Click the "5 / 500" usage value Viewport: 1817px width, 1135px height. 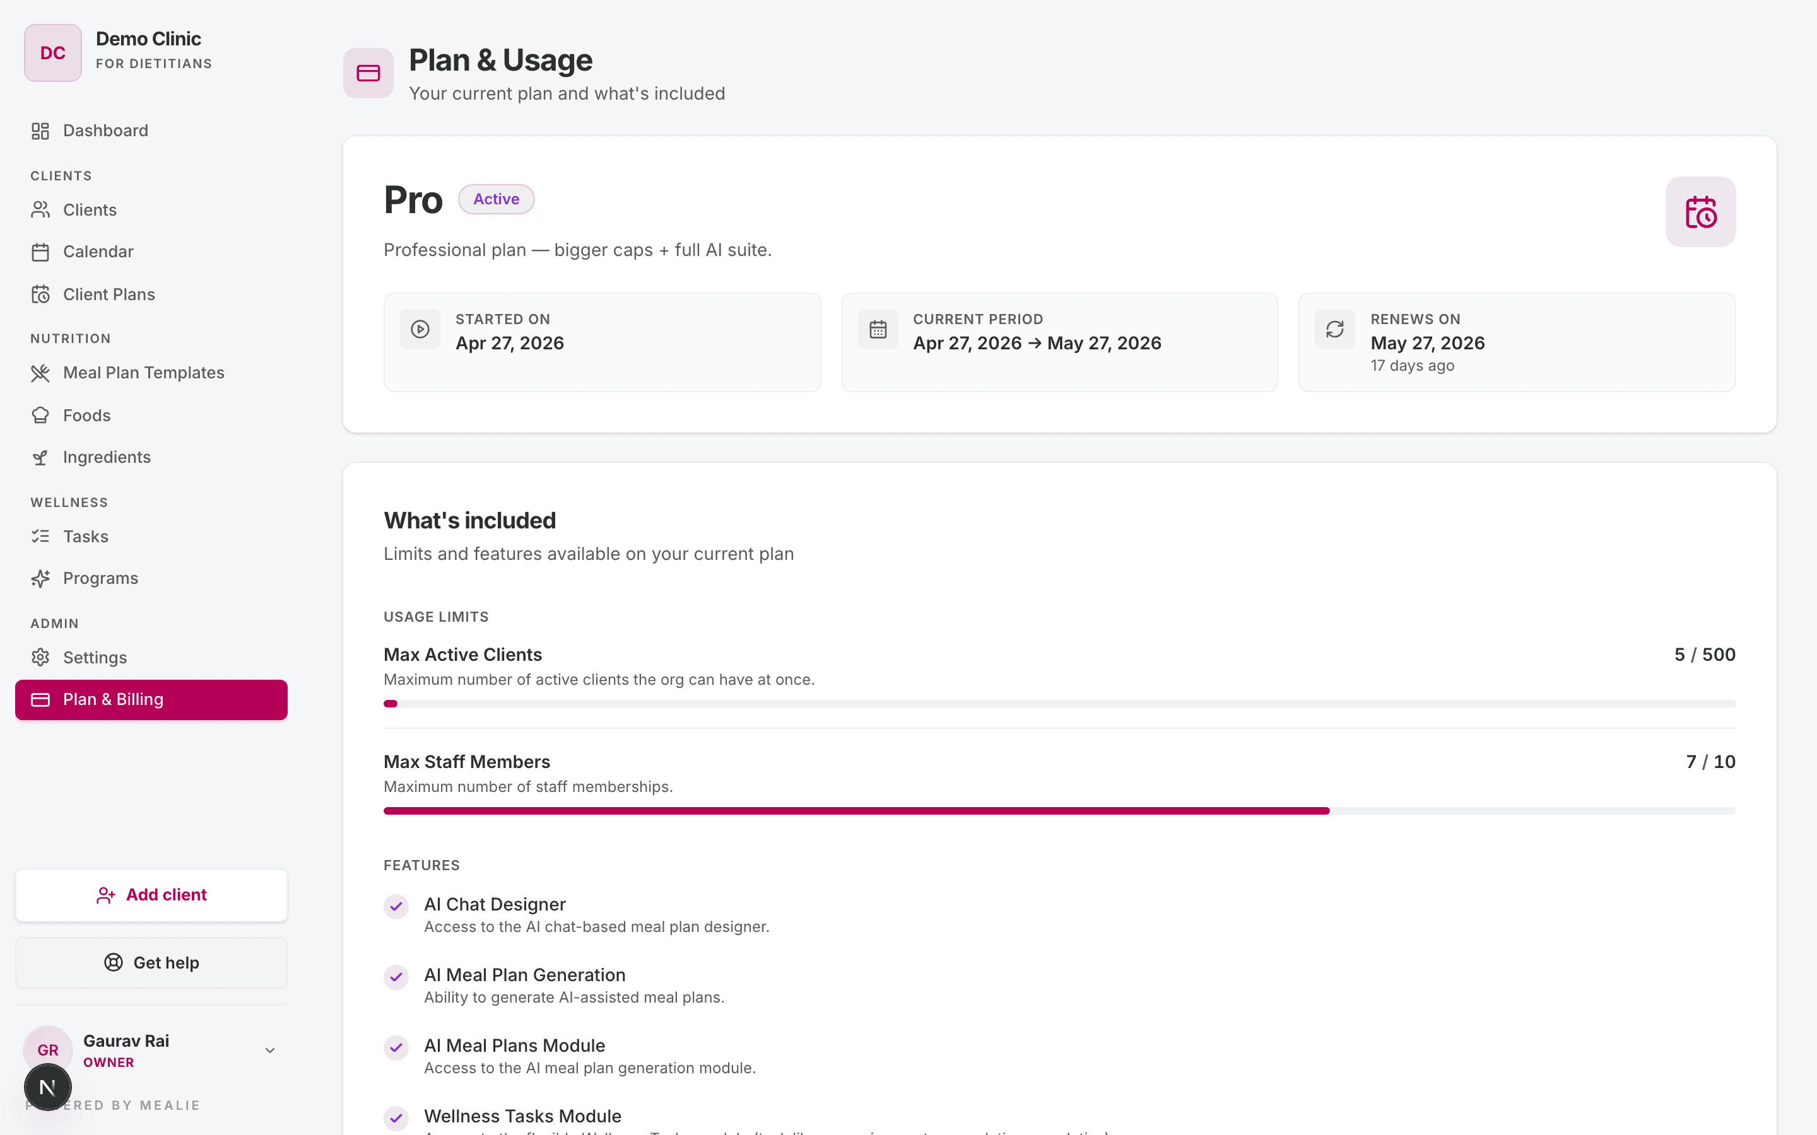point(1704,655)
